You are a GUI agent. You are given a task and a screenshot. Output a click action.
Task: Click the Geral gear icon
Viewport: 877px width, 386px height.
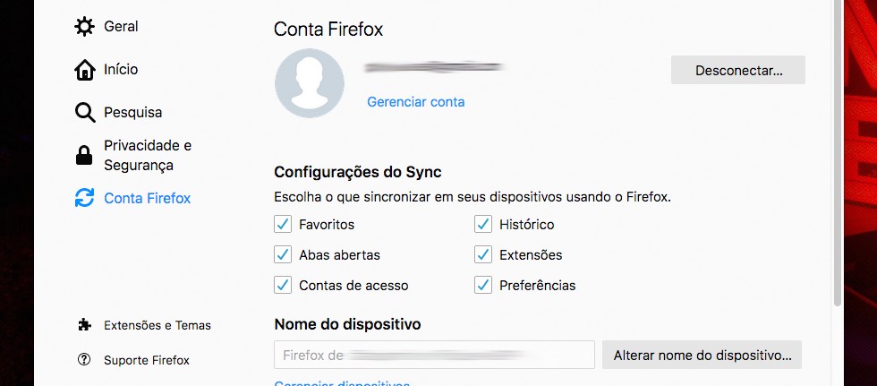point(84,27)
